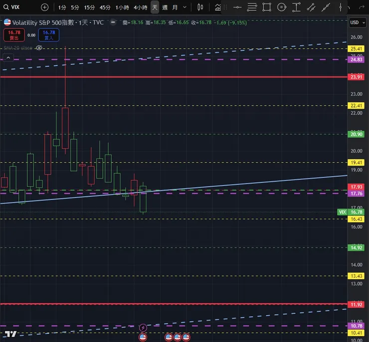Click the add symbol plus icon

pos(45,7)
